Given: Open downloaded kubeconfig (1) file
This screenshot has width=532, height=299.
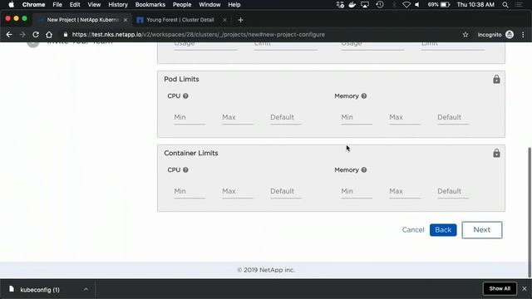Looking at the screenshot, I should (40, 290).
